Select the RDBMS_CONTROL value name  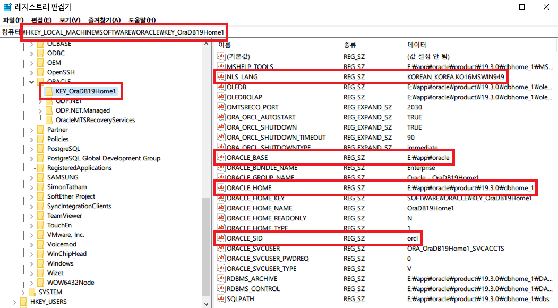point(253,289)
